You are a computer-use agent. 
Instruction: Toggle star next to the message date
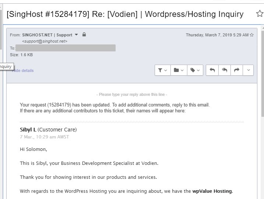click(x=252, y=35)
